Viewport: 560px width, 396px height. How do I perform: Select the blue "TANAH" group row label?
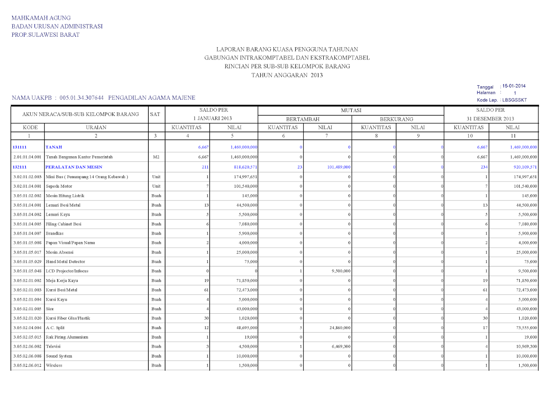point(54,147)
